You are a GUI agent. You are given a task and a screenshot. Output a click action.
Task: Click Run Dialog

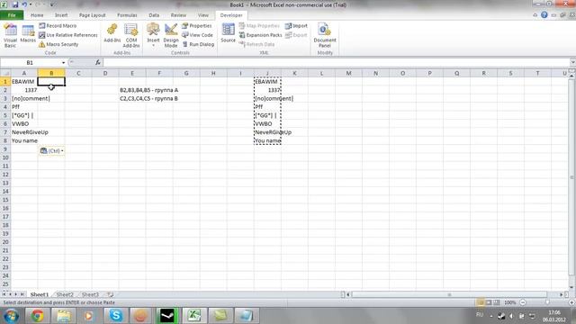[198, 44]
